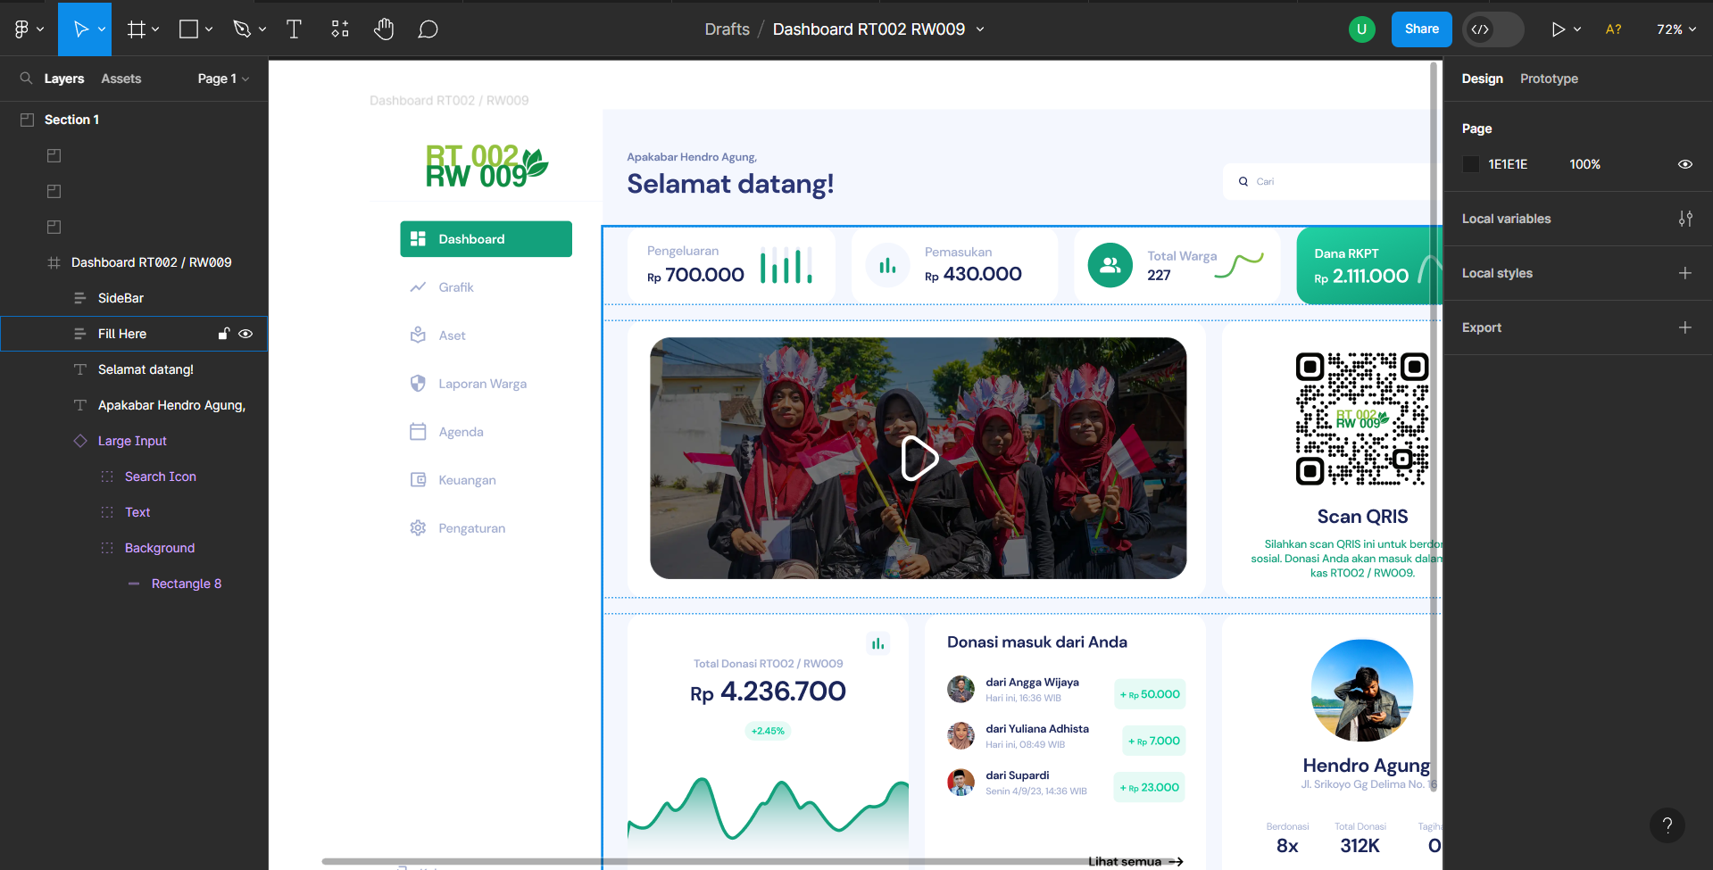
Task: Open Local variables settings icon
Action: tap(1684, 219)
